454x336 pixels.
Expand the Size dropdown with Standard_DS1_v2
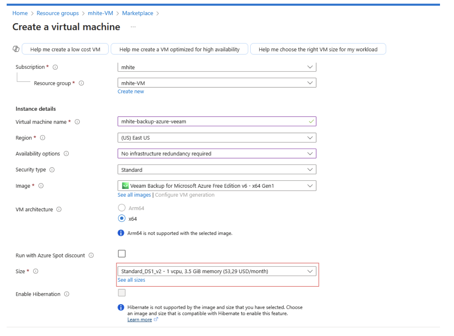217,271
